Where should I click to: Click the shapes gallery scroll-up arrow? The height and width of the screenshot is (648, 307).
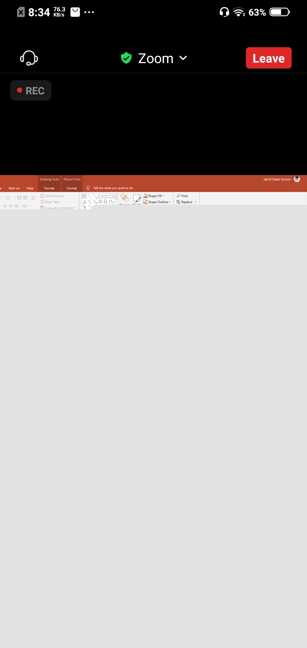coord(116,196)
